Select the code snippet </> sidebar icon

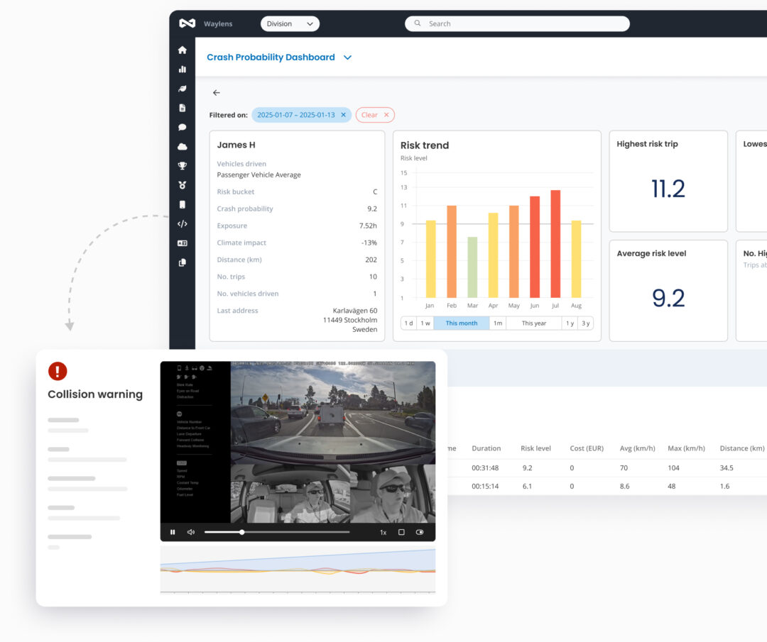[x=183, y=223]
